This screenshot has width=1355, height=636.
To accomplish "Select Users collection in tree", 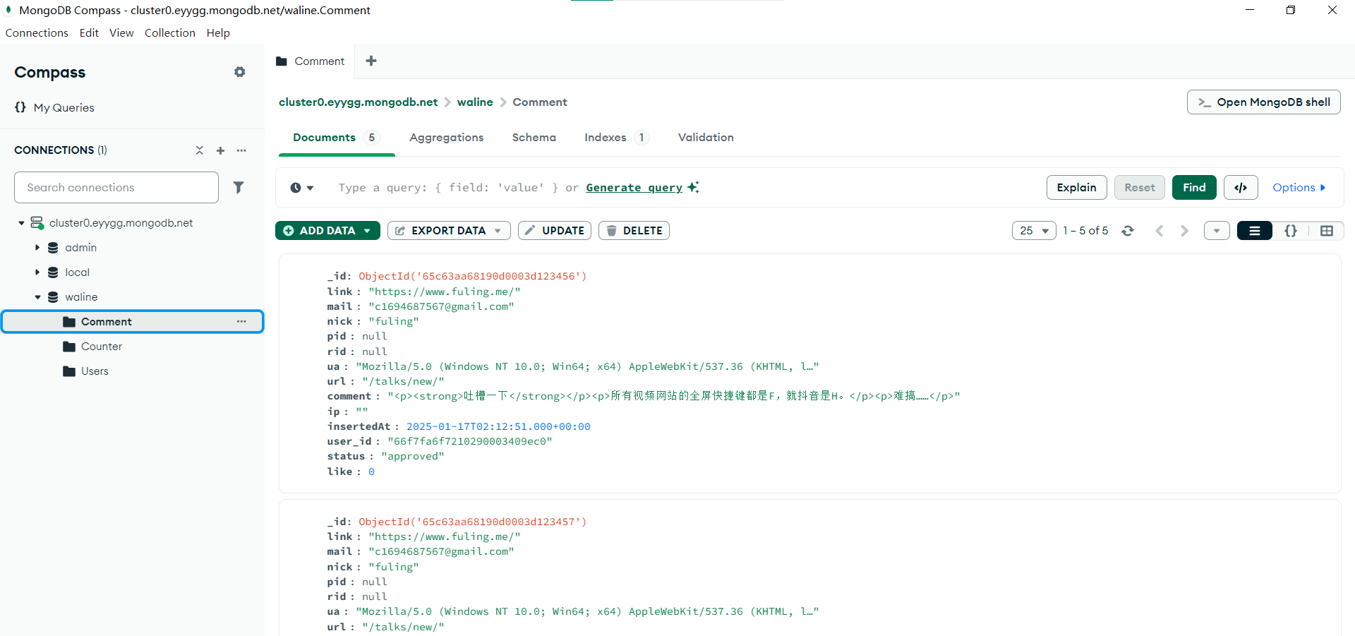I will tap(95, 371).
